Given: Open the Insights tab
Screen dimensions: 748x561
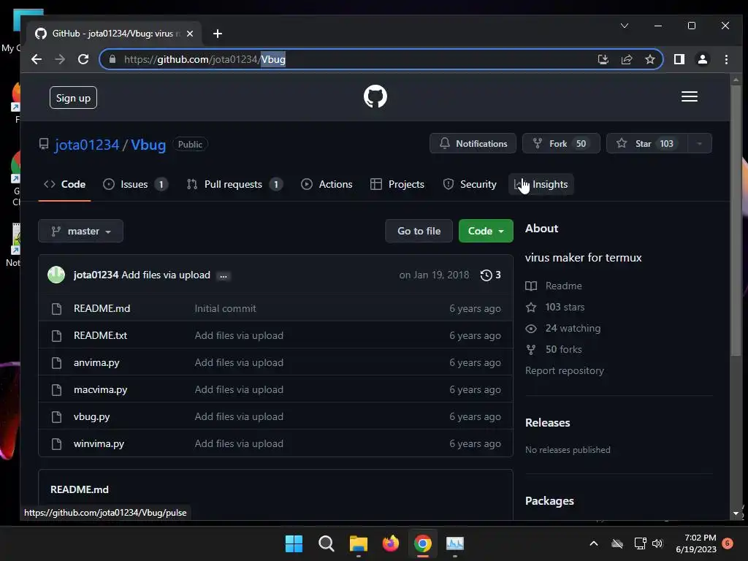Looking at the screenshot, I should [x=541, y=184].
